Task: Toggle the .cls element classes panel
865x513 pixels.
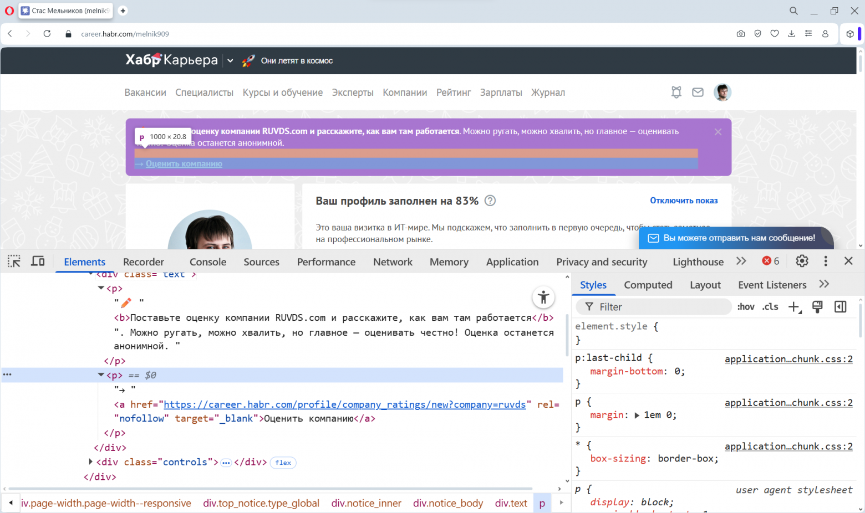Action: pyautogui.click(x=770, y=307)
